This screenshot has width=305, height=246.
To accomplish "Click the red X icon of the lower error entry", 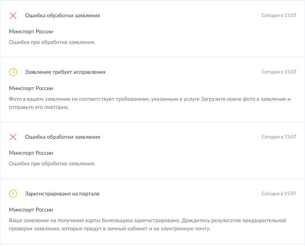I will click(13, 137).
